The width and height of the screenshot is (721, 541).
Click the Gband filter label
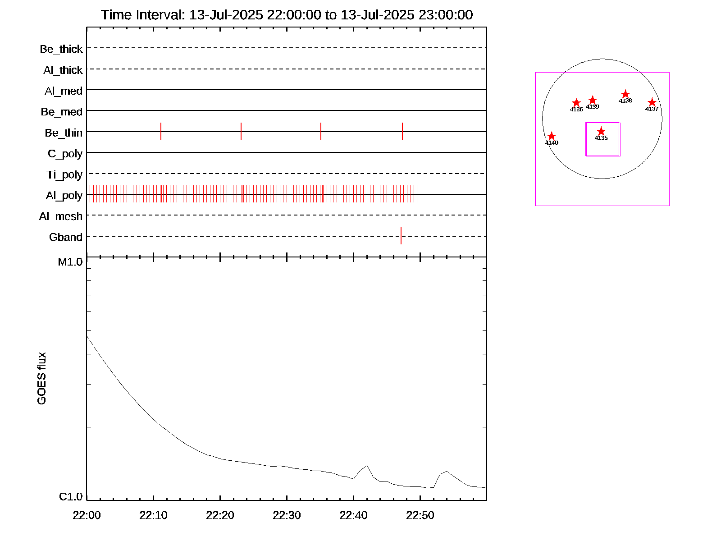[66, 237]
